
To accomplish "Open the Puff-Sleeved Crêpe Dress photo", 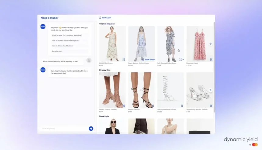I will pos(170,44).
